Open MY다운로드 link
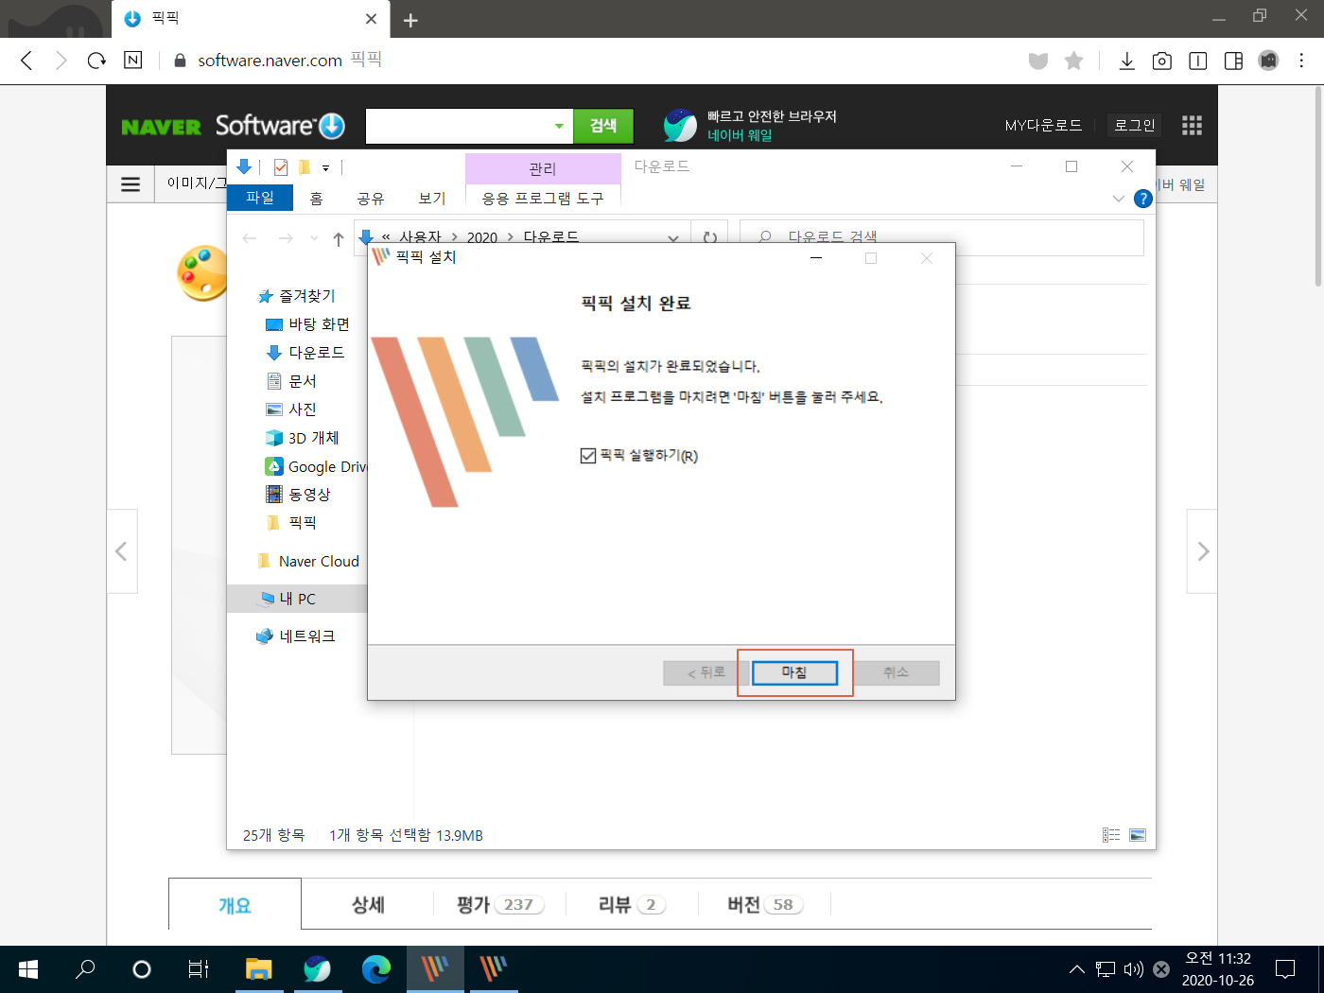 click(1043, 125)
